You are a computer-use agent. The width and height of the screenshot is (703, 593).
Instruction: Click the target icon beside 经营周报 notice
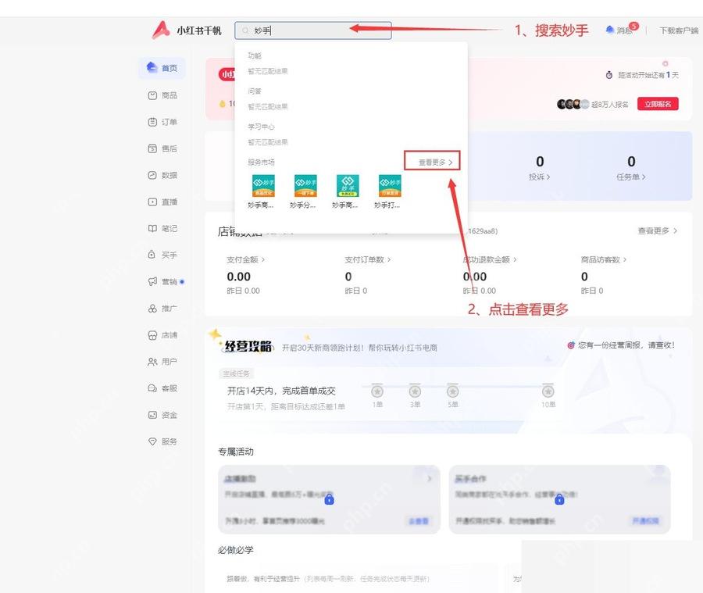coord(571,345)
